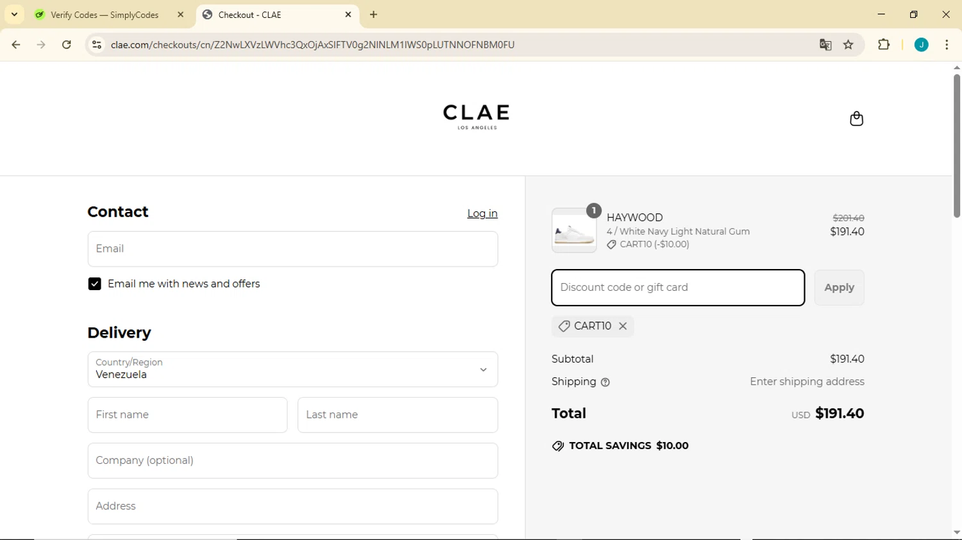Open the browser extensions puzzle icon
The width and height of the screenshot is (962, 540).
pyautogui.click(x=884, y=45)
